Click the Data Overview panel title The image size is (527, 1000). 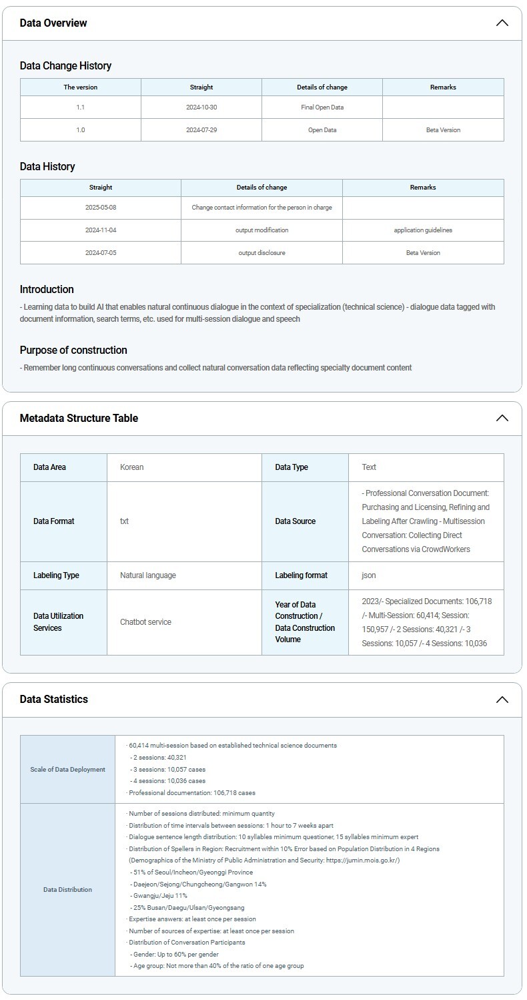coord(53,23)
